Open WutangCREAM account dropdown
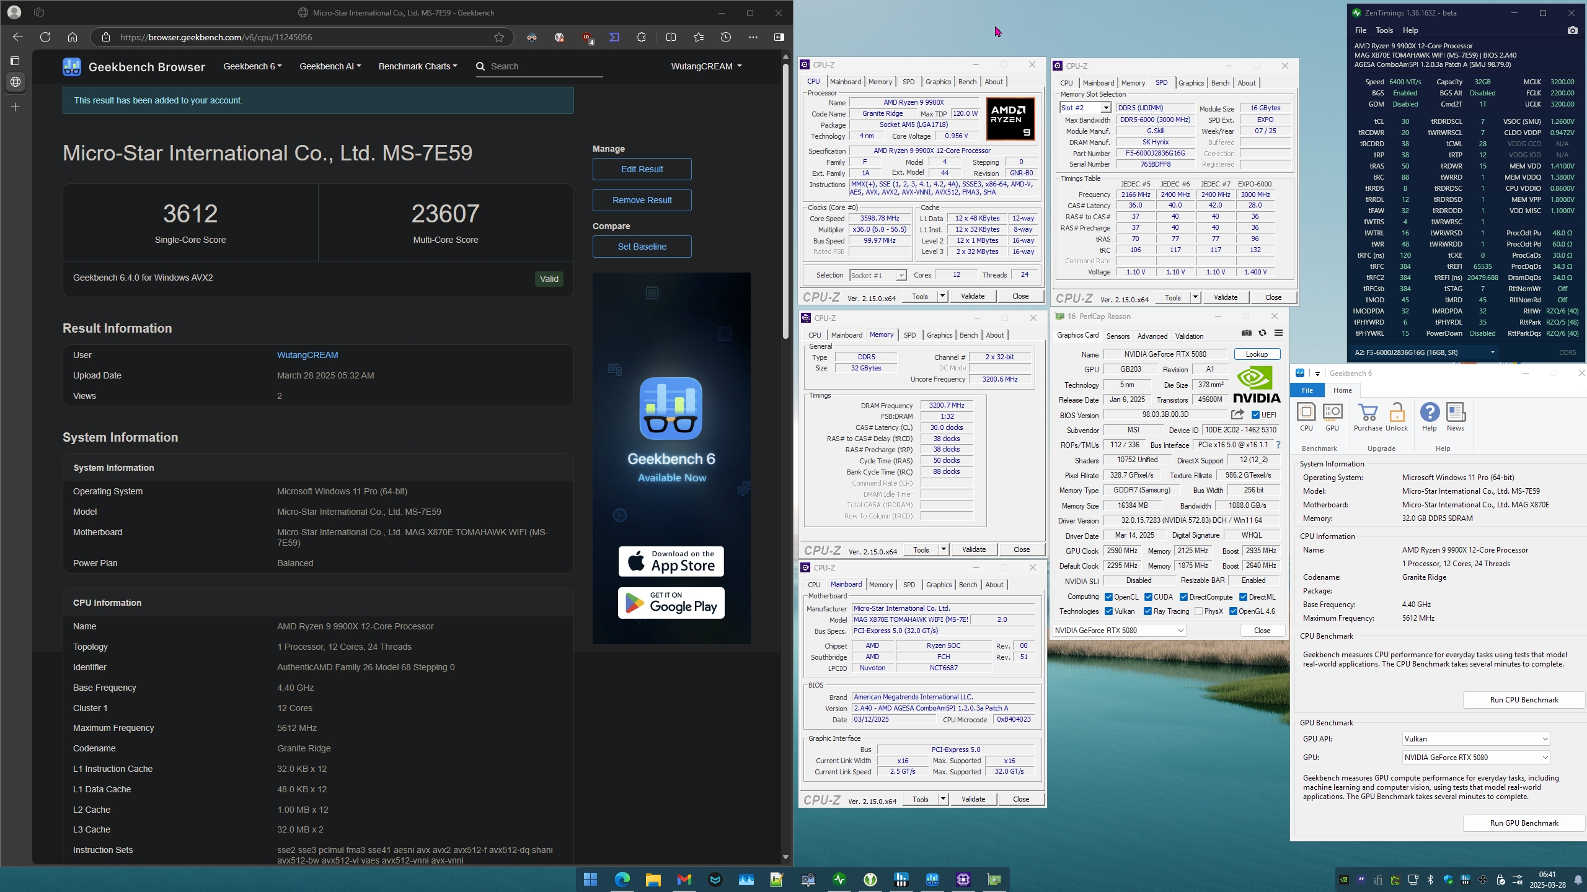 (x=706, y=66)
